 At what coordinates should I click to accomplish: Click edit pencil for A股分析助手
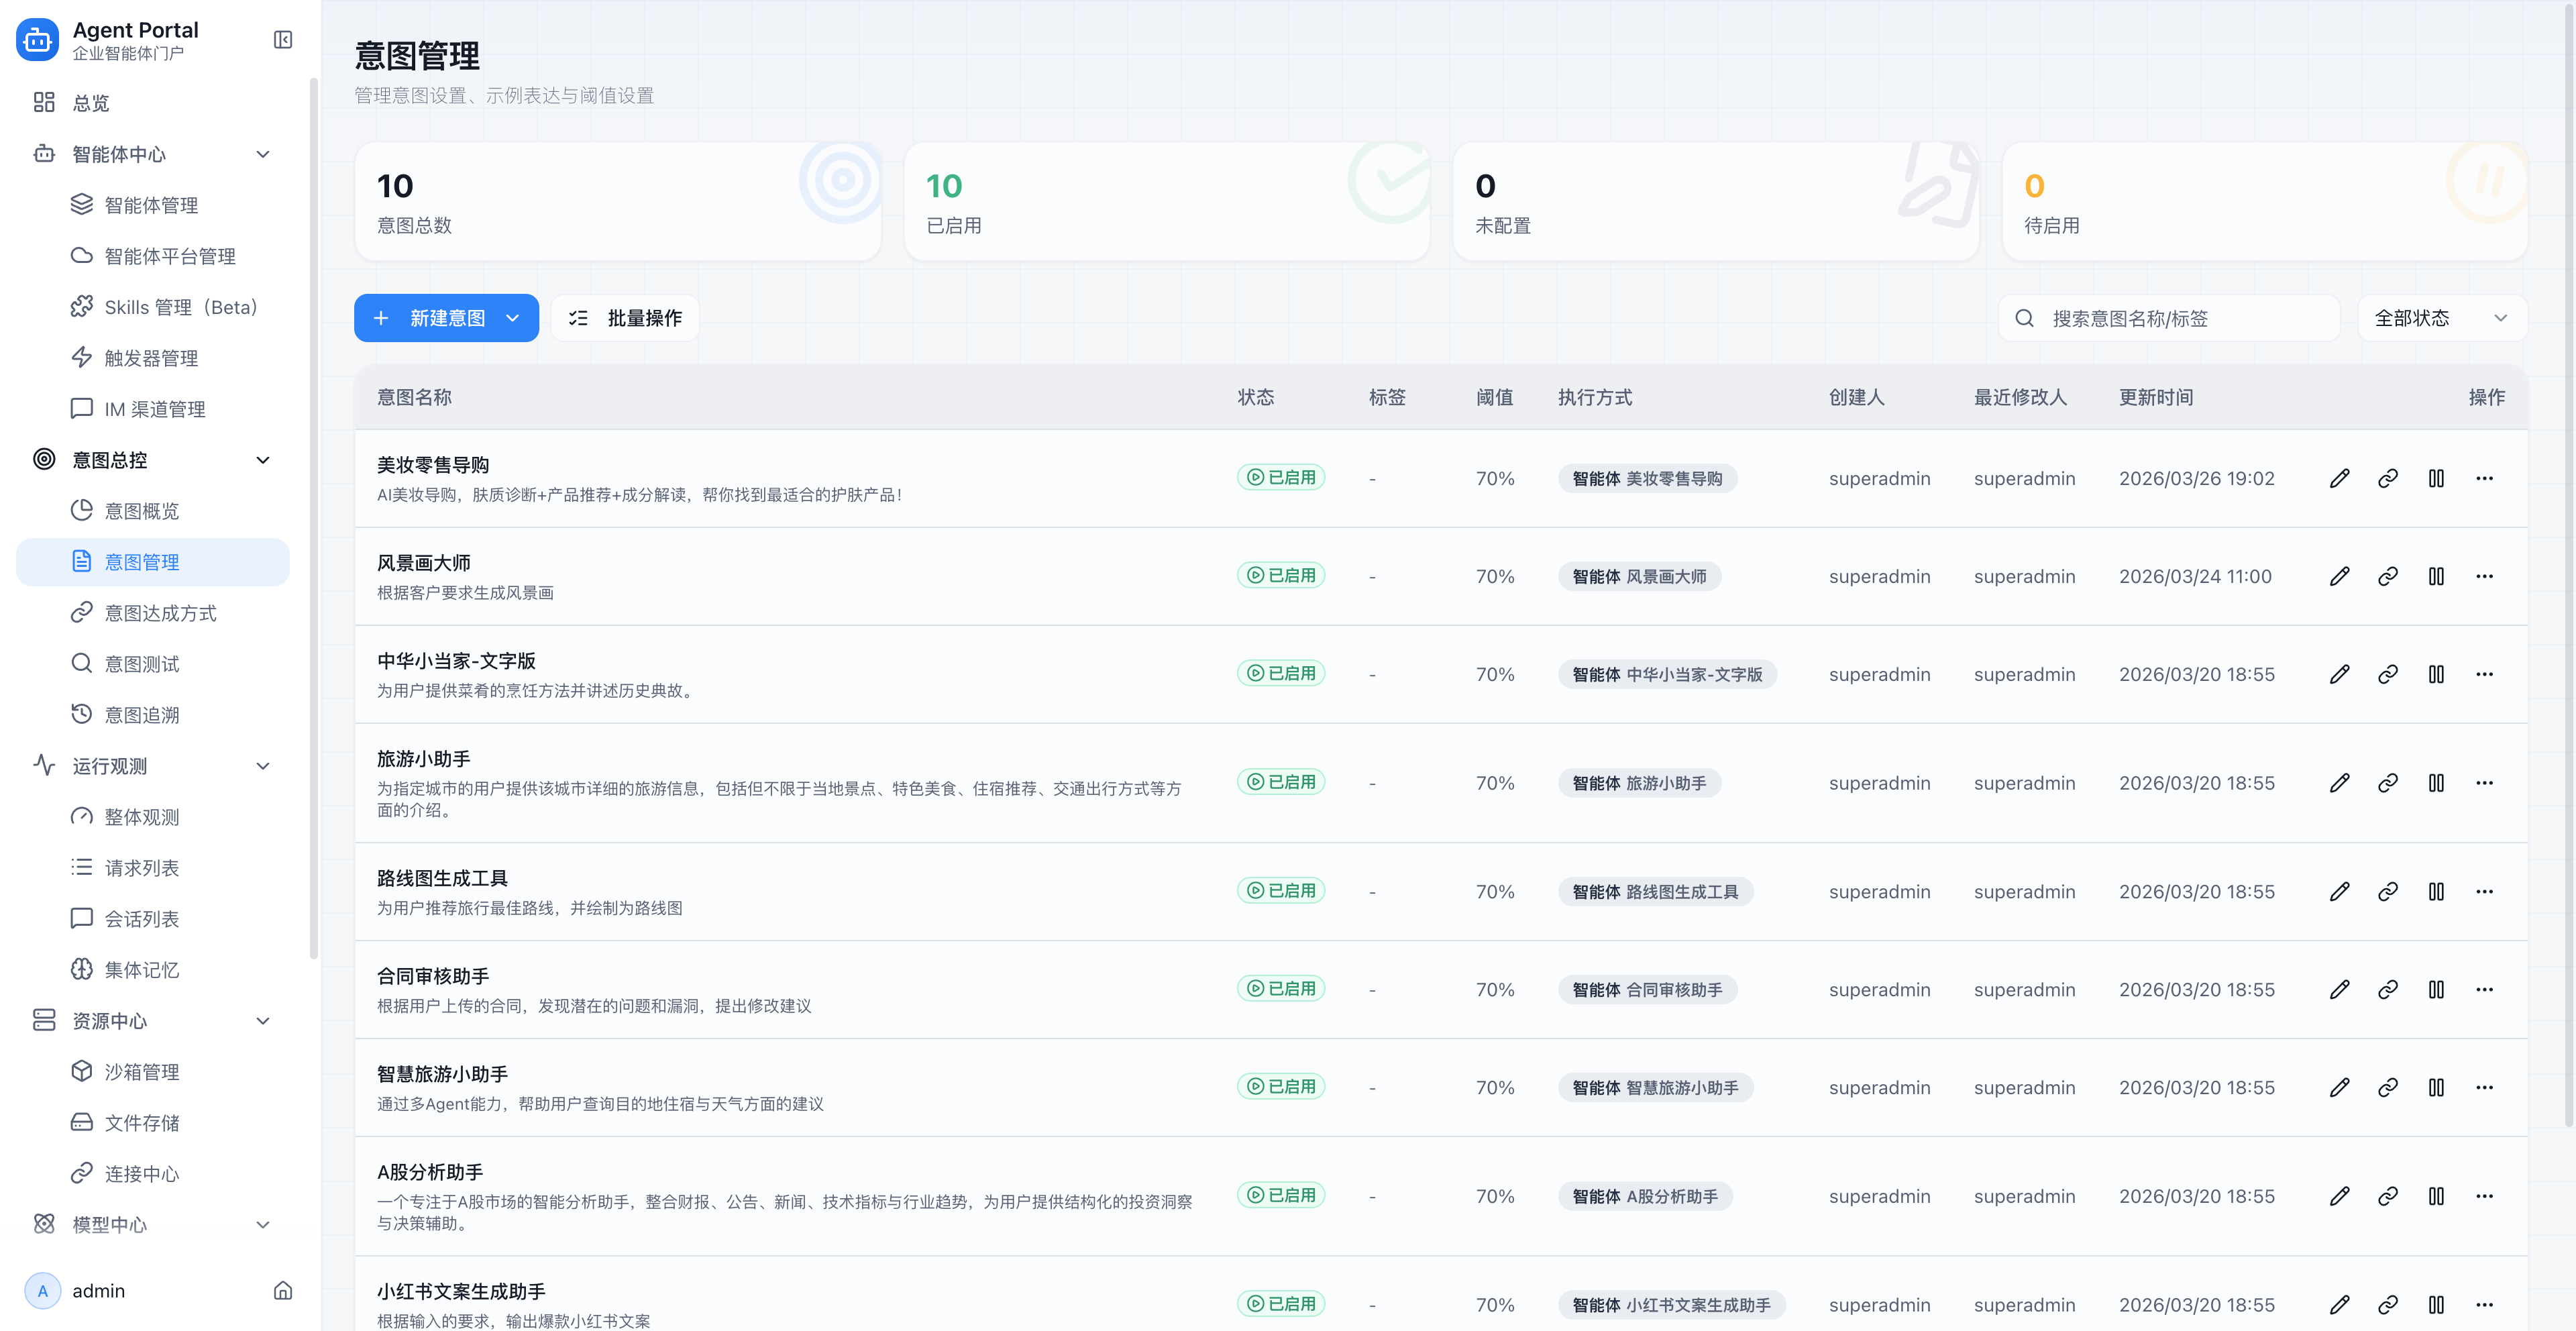click(x=2339, y=1196)
